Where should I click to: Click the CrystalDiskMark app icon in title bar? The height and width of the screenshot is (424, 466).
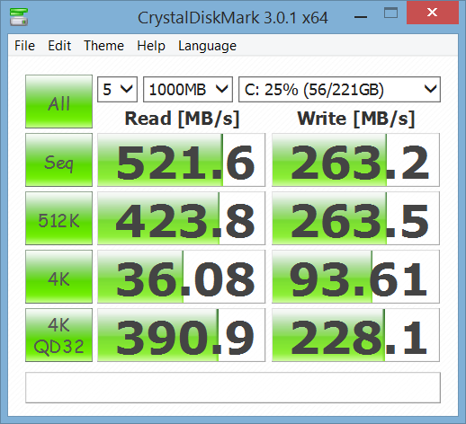pyautogui.click(x=19, y=17)
